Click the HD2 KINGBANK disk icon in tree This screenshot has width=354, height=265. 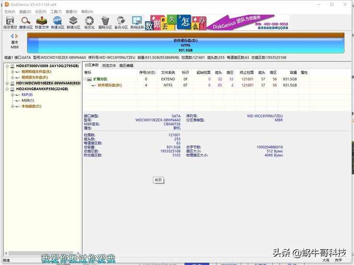tap(13, 89)
